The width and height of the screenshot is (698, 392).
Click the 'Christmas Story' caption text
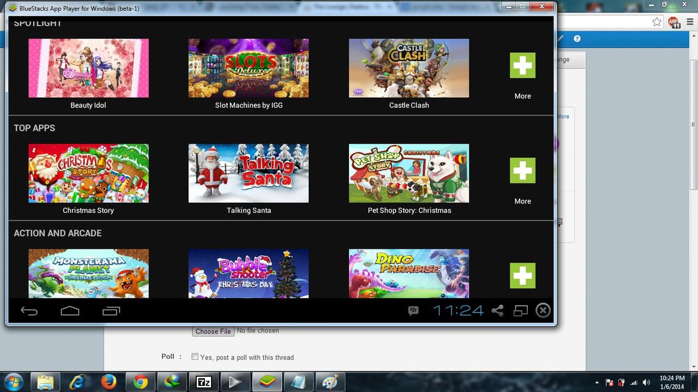click(x=88, y=210)
